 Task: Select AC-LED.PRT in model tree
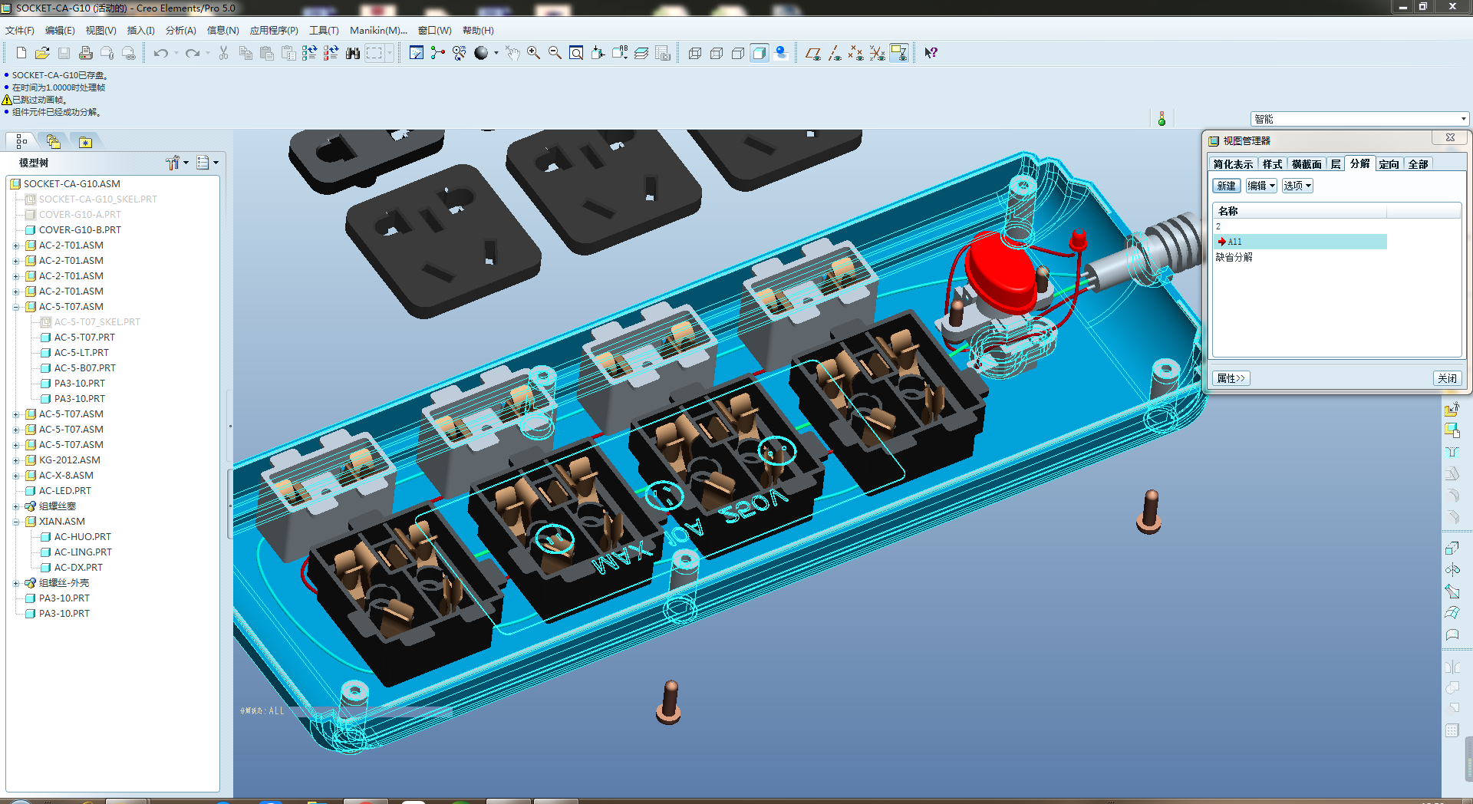coord(65,491)
